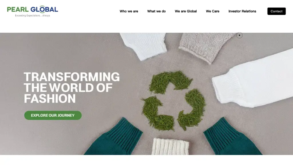Click the black Contact button
Screen dimensions: 293x165
276,11
